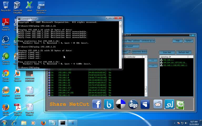Share via the Digg icon
Image resolution: width=202 pixels, height=126 pixels.
(133, 104)
